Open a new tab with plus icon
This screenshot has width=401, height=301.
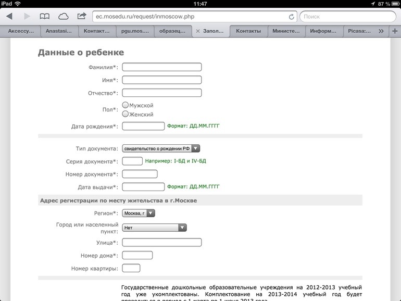point(394,31)
